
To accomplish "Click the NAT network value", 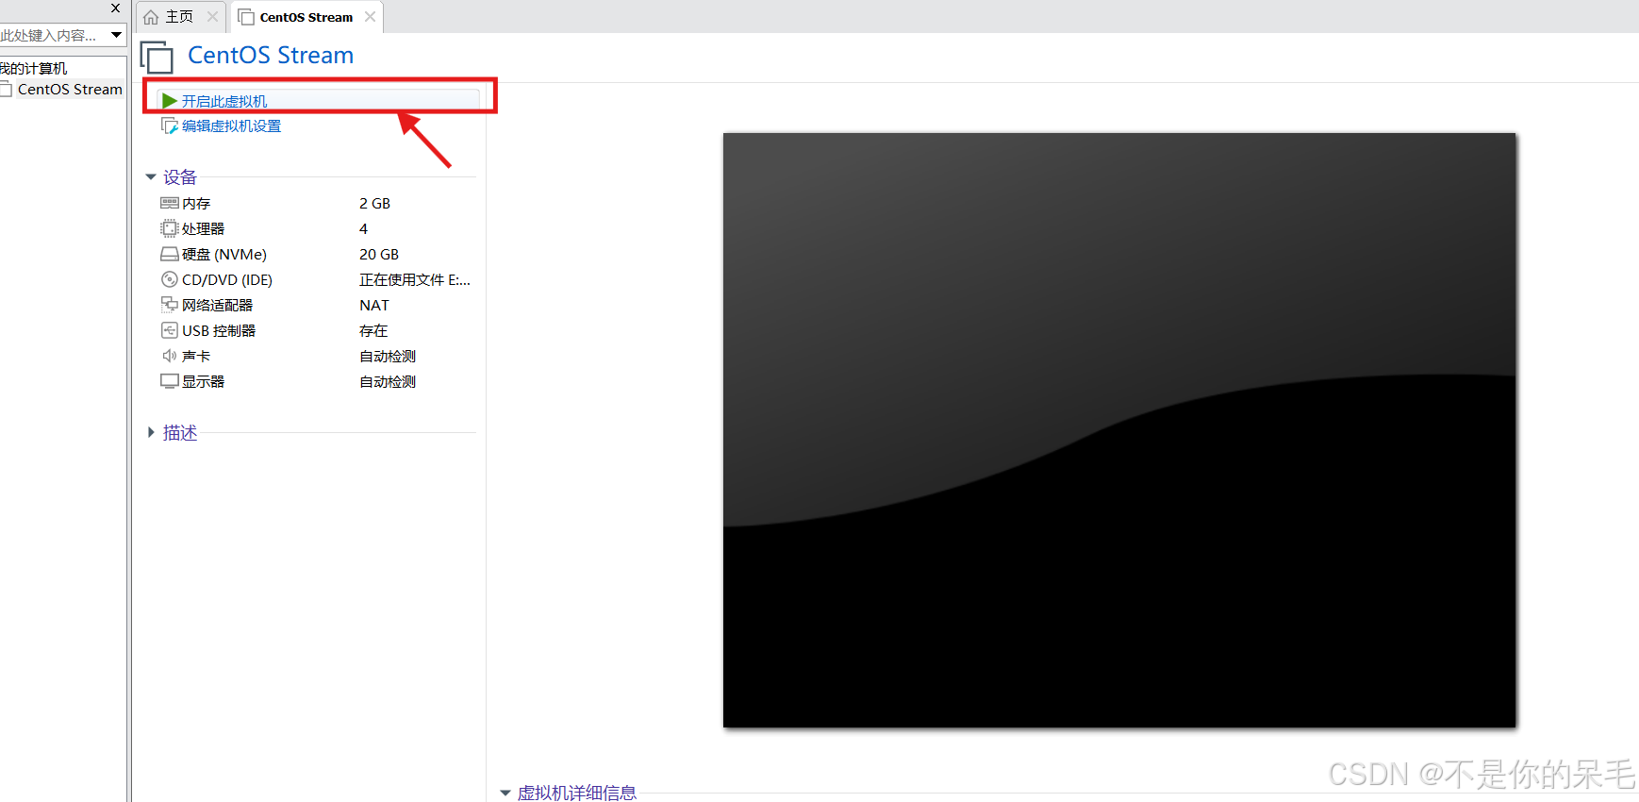I will (374, 305).
